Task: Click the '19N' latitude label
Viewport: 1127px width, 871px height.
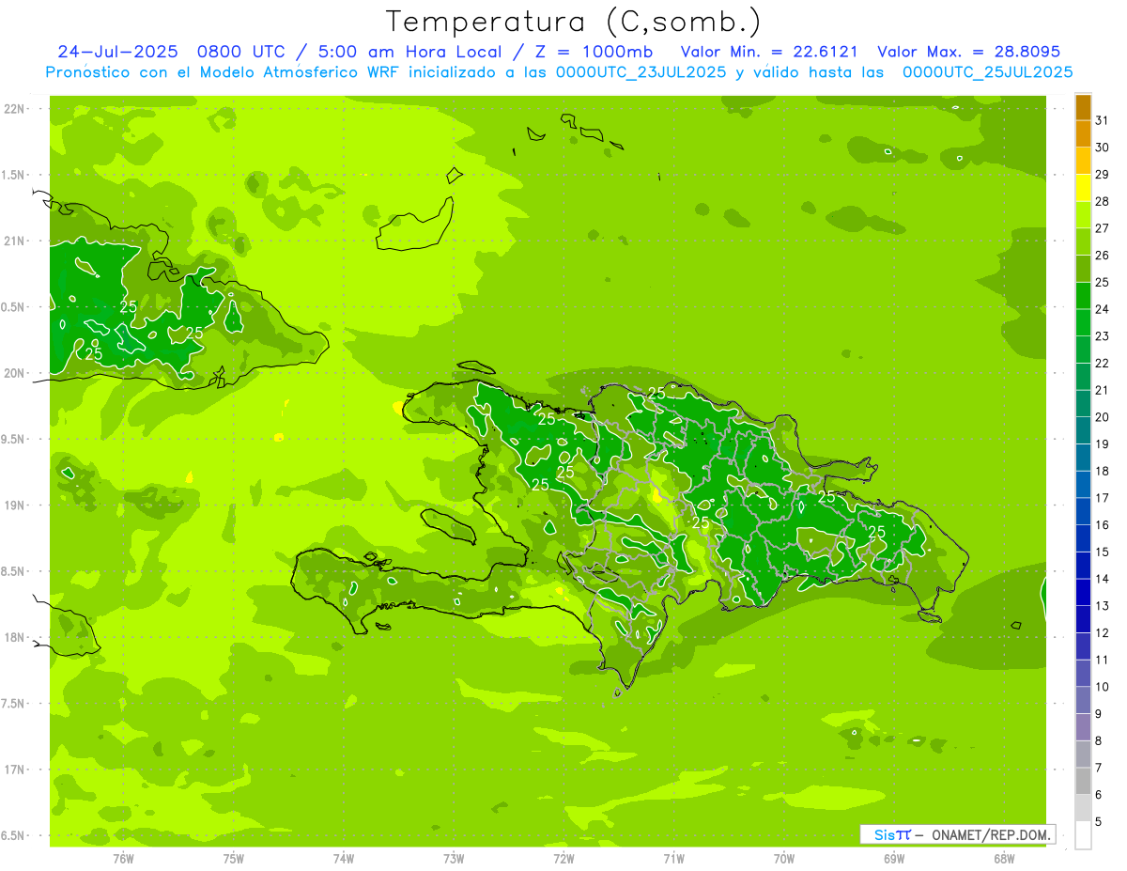Action: pos(13,505)
